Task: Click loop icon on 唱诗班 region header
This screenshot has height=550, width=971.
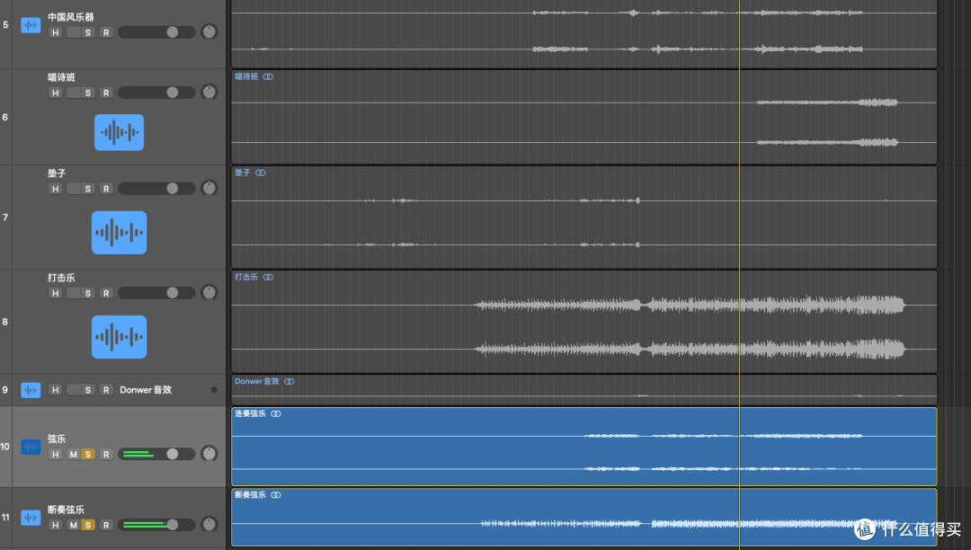Action: 268,76
